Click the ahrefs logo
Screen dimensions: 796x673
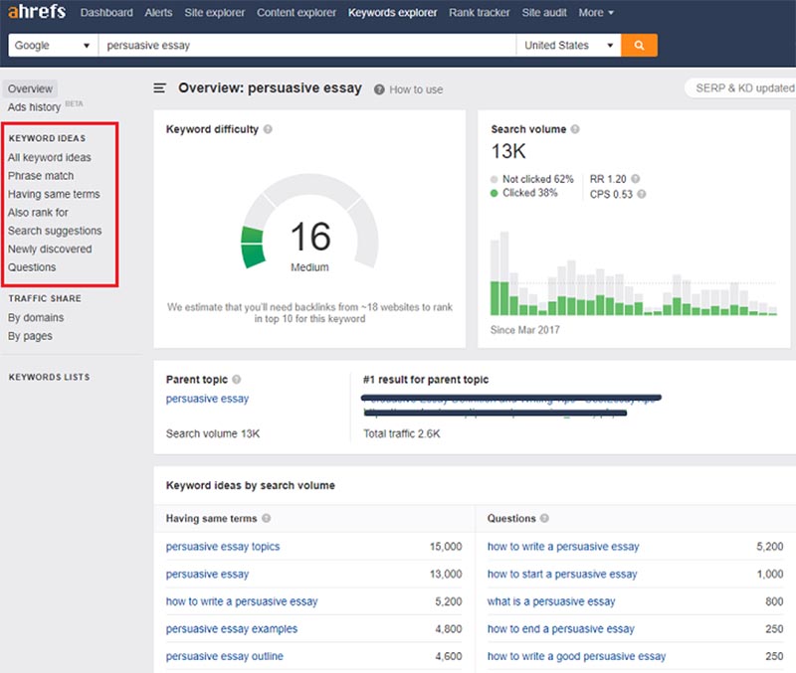pos(37,11)
